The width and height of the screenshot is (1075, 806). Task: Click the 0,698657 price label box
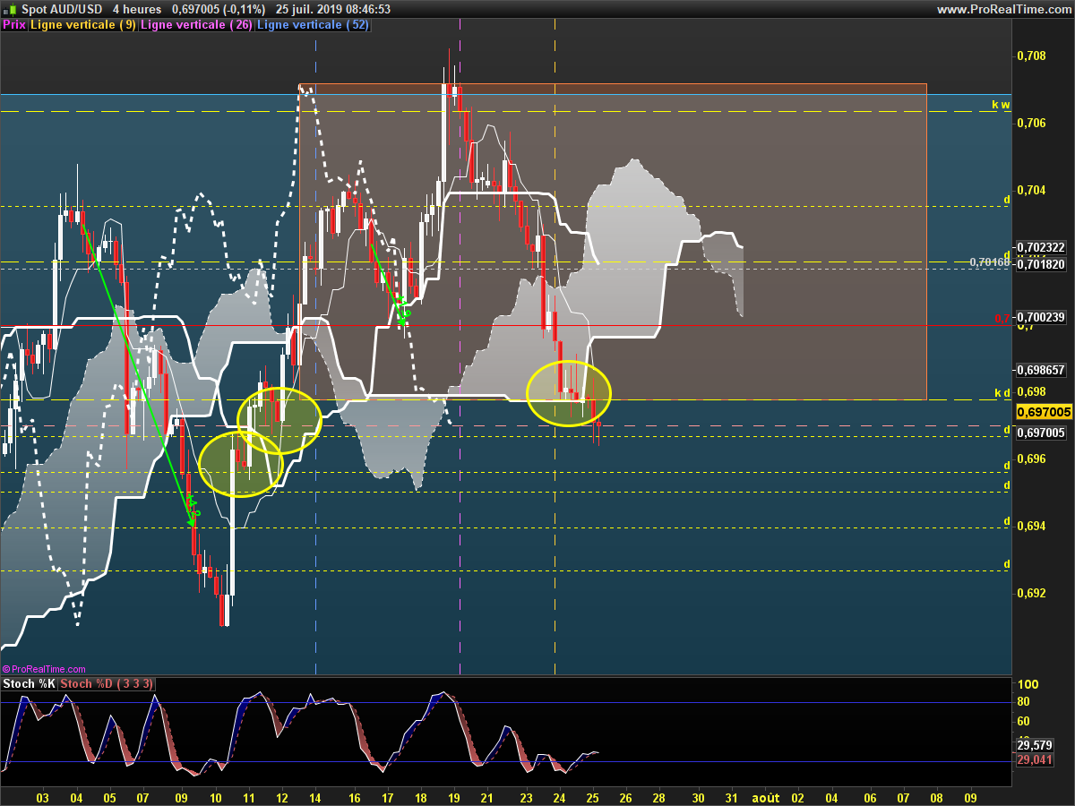tap(1039, 370)
